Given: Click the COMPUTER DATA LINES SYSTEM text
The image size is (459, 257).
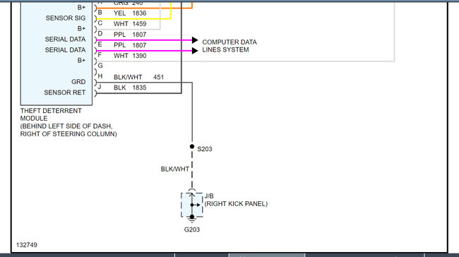Looking at the screenshot, I should pyautogui.click(x=229, y=46).
